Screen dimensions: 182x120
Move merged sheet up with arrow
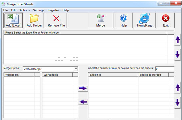coord(178,88)
